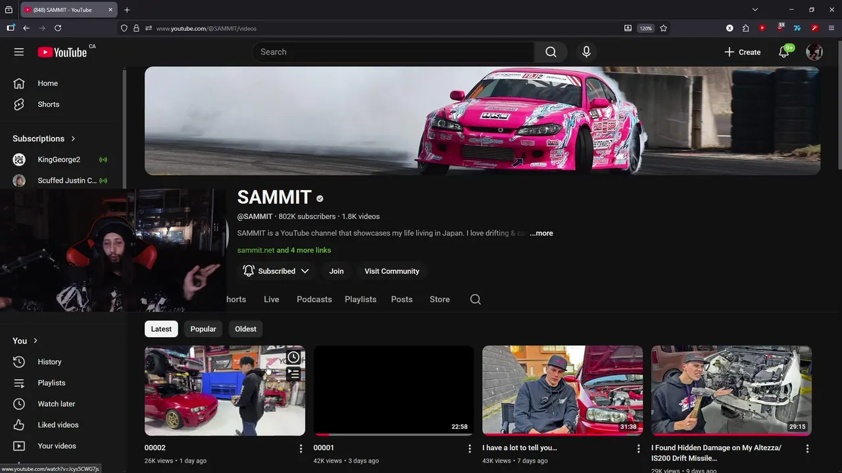Bookmark this page with star icon
Image resolution: width=842 pixels, height=473 pixels.
(663, 28)
